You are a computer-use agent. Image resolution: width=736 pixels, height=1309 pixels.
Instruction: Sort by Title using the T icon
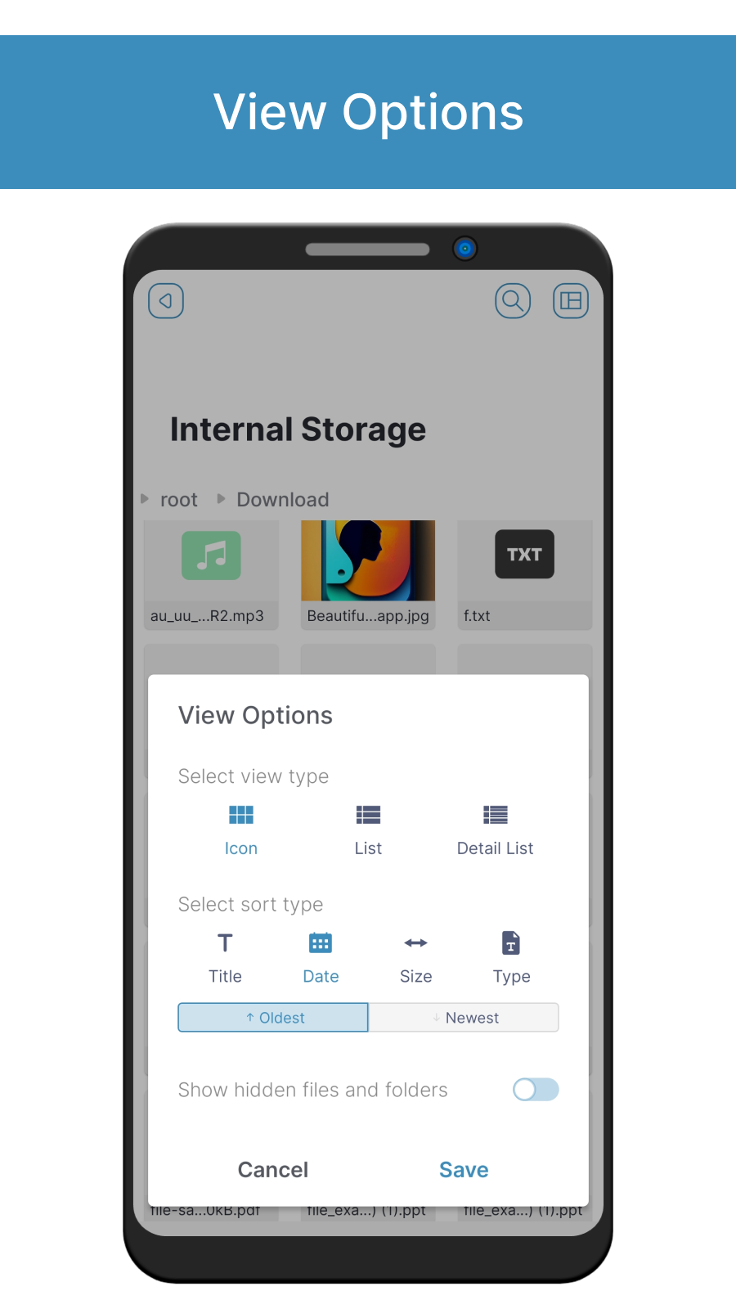point(225,943)
